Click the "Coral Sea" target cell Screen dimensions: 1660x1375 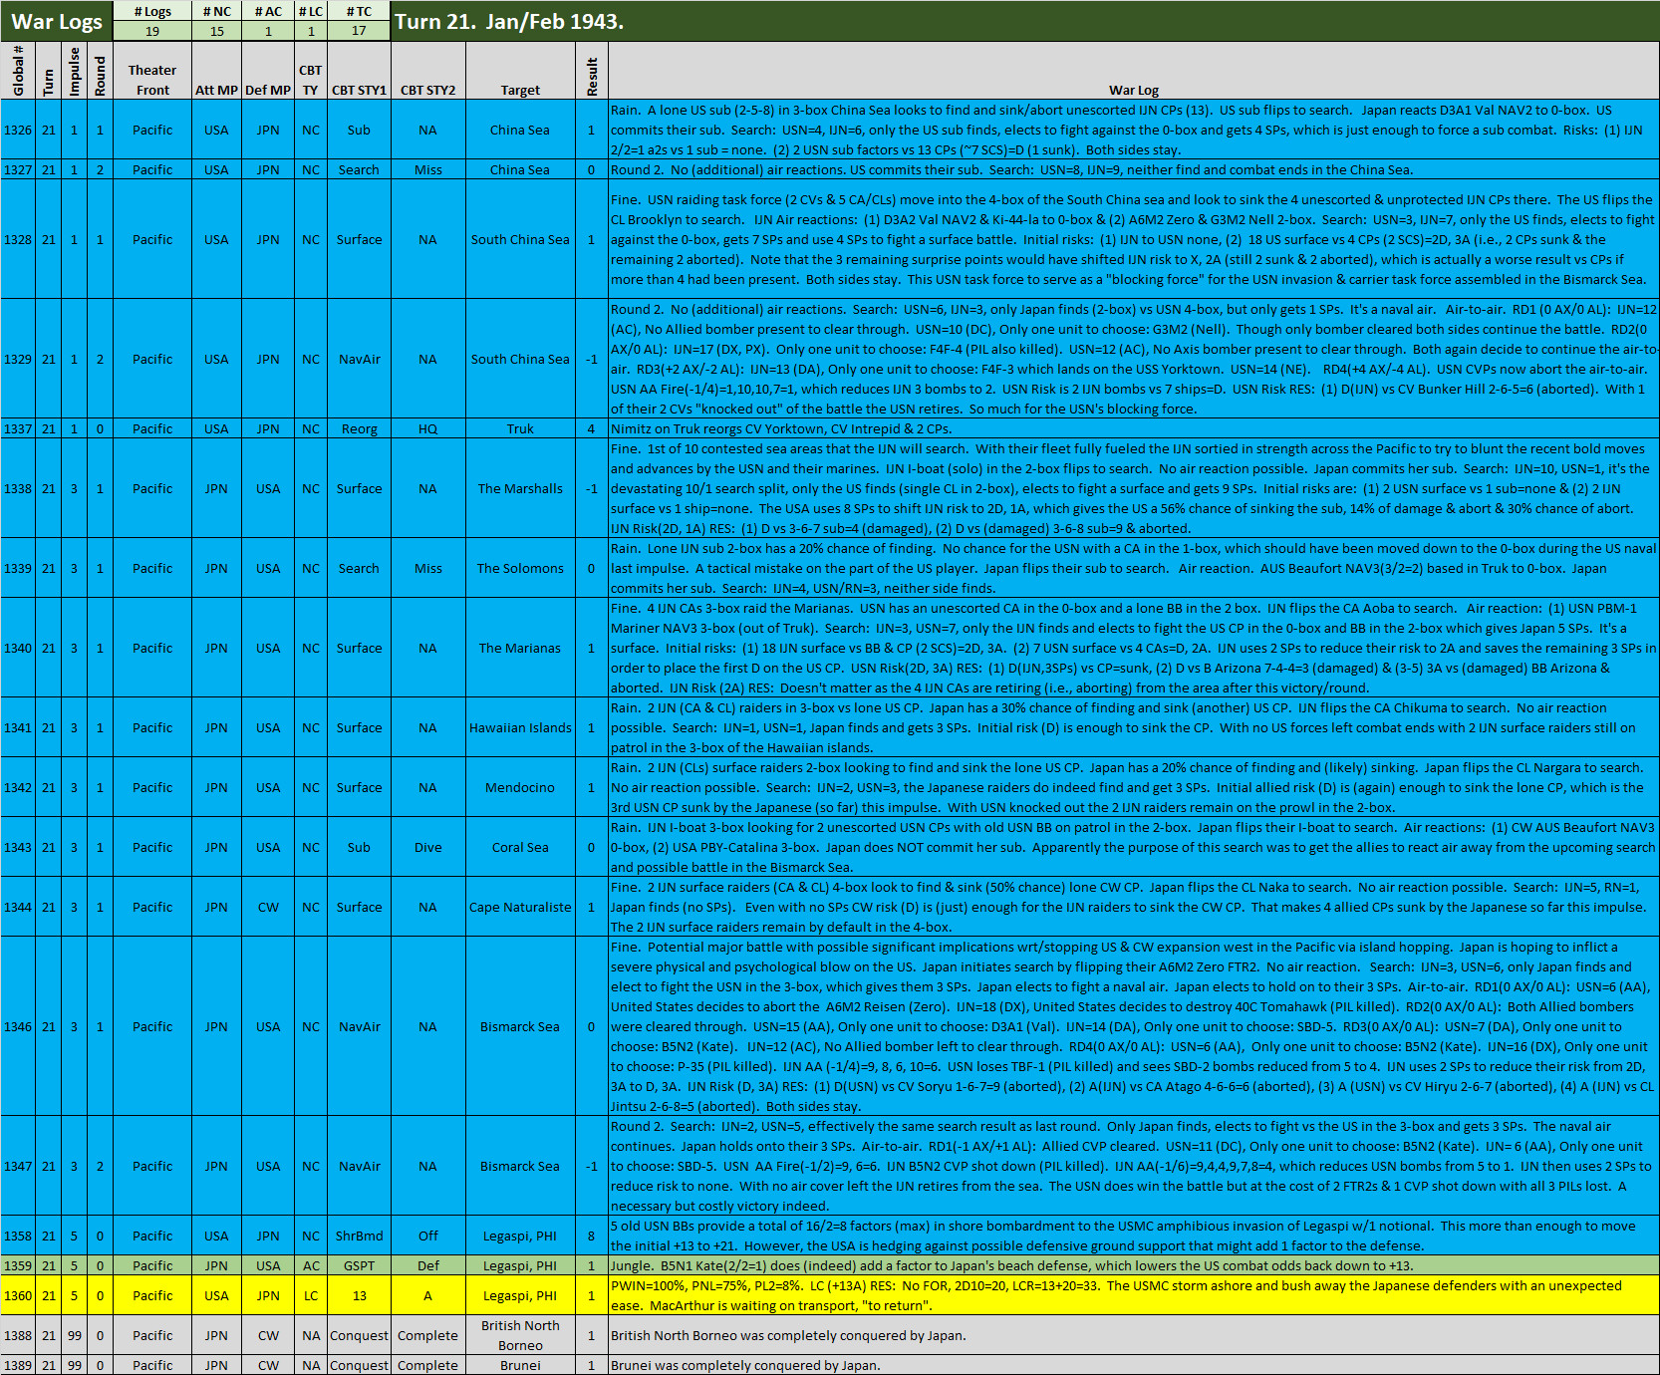[520, 847]
